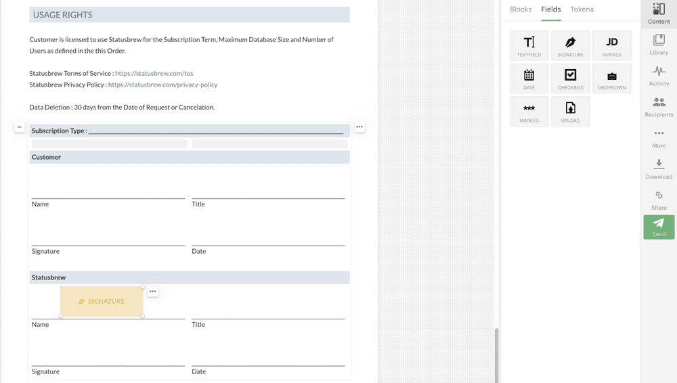677x383 pixels.
Task: Open the Fields tab
Action: click(550, 9)
